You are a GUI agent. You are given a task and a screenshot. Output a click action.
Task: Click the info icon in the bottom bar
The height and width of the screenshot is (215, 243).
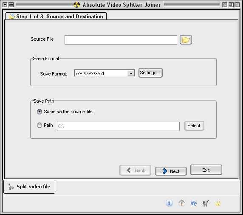coord(169,203)
